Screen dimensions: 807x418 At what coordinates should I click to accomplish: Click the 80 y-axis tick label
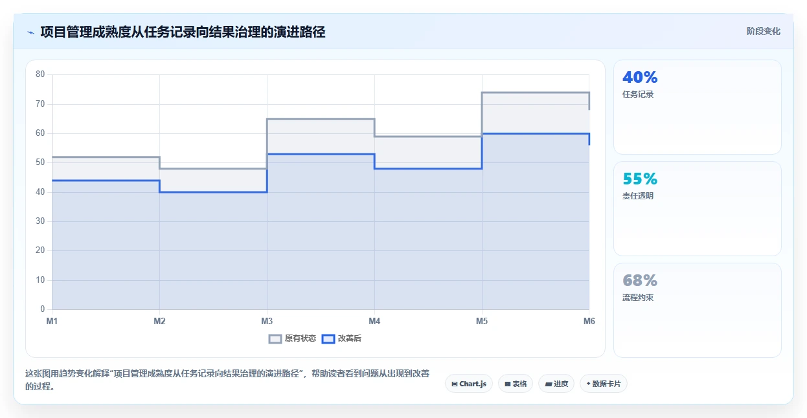(x=40, y=74)
